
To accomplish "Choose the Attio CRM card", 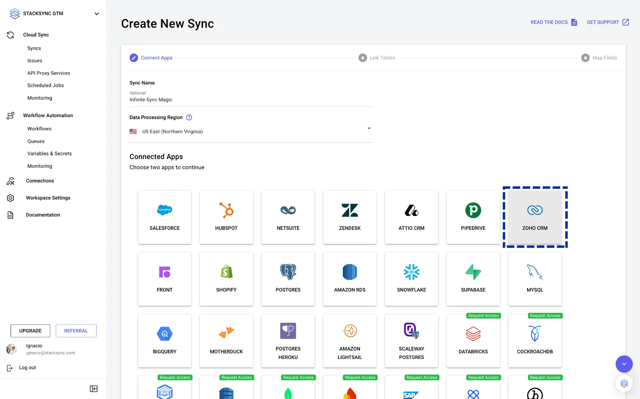I will (x=411, y=217).
